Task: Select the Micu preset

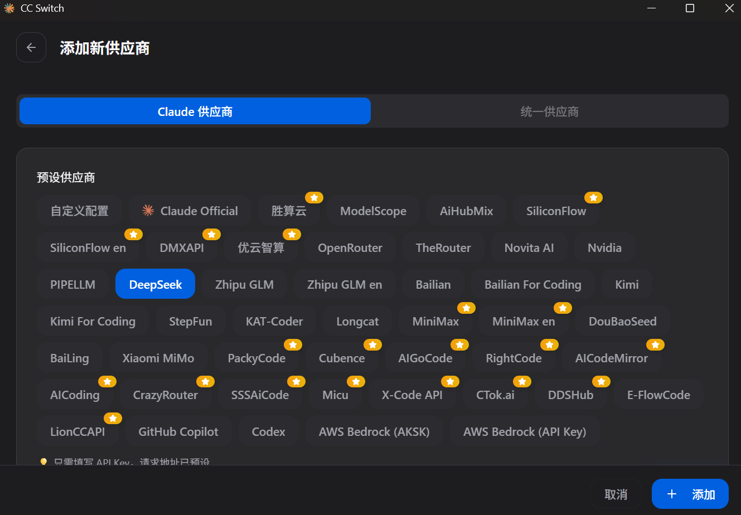Action: click(335, 395)
